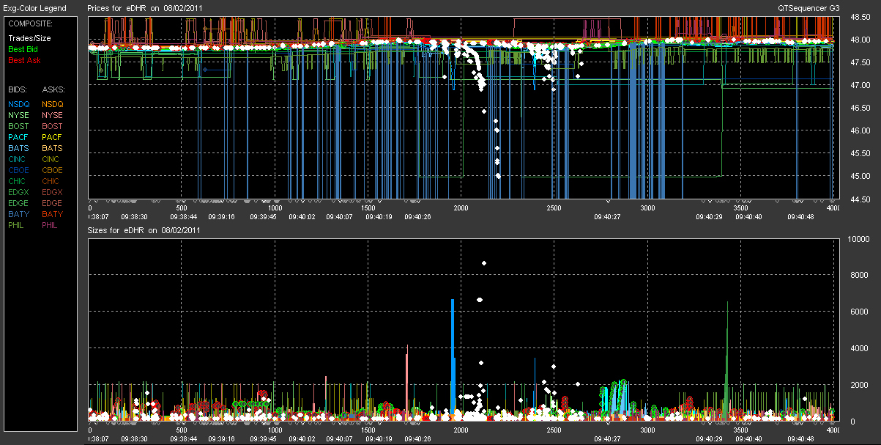Click the NSDQ entry in the BIDS column
This screenshot has width=881, height=445.
18,104
